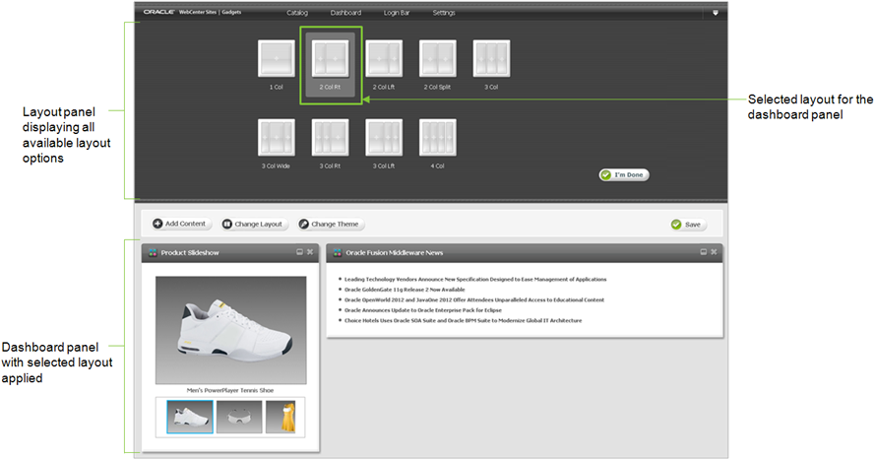Select the tennis shoe thumbnail

[190, 417]
